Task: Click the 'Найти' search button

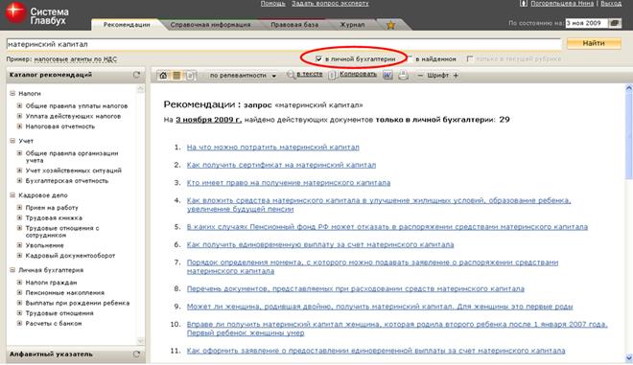Action: [x=594, y=43]
